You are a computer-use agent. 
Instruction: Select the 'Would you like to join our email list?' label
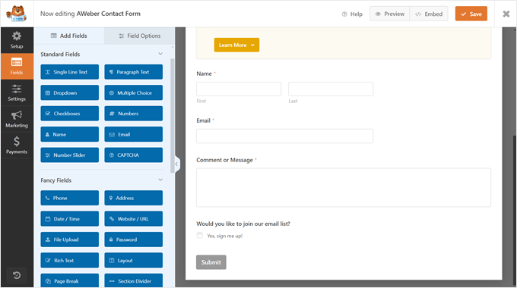(x=243, y=224)
